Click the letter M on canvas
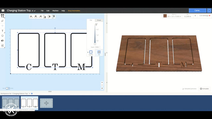 81,67
